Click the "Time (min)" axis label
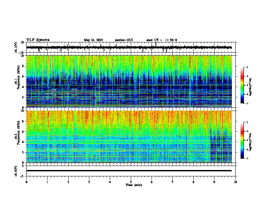 (x=134, y=185)
